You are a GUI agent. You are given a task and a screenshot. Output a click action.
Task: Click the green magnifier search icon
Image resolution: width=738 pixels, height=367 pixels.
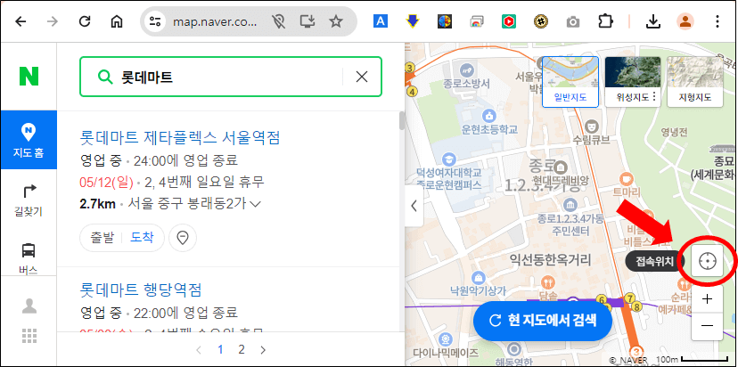(104, 77)
